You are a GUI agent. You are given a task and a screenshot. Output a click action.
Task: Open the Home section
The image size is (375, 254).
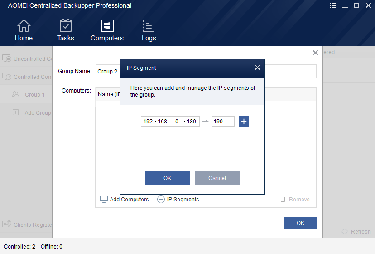(24, 30)
